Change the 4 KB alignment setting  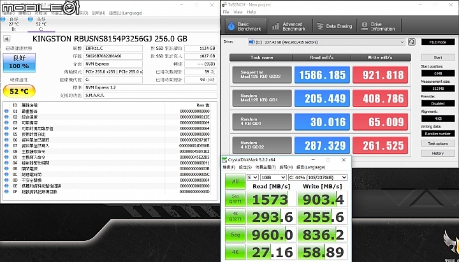[438, 119]
